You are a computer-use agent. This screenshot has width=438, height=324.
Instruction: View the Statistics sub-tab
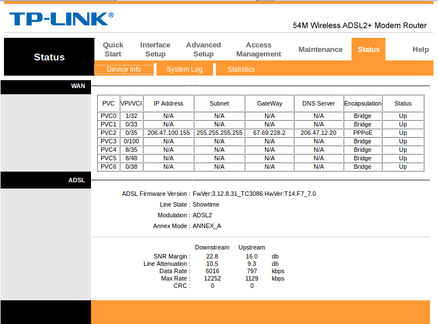(241, 69)
